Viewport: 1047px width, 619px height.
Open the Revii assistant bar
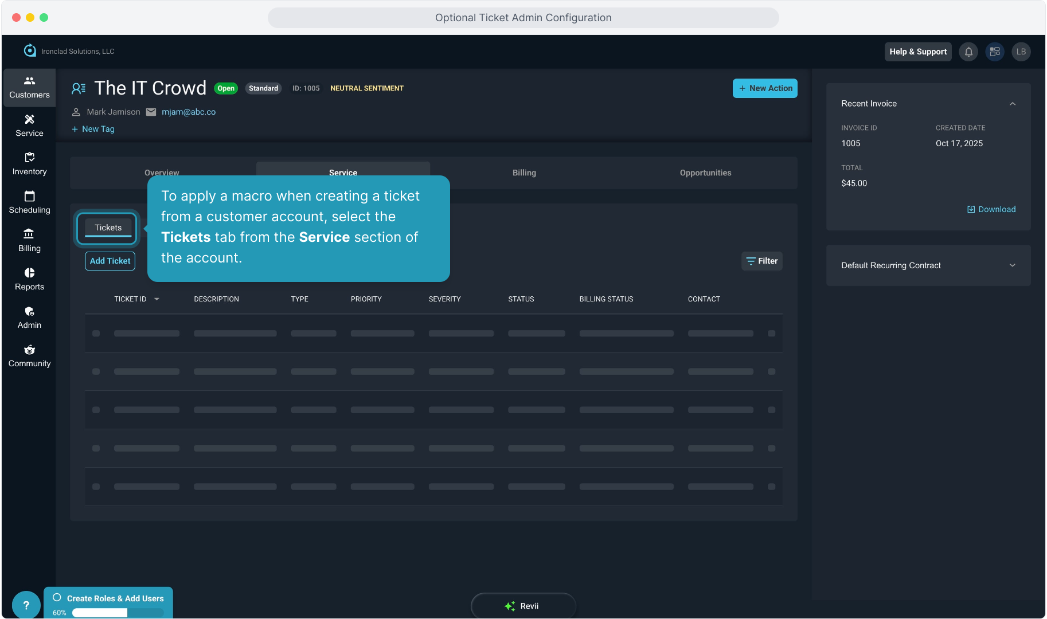pyautogui.click(x=523, y=606)
